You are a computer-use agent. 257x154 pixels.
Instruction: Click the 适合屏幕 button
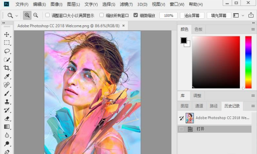(192, 15)
